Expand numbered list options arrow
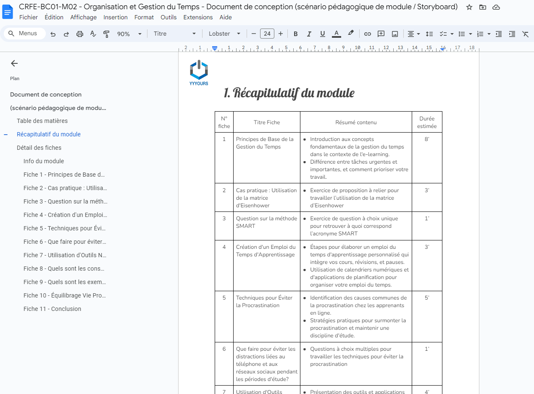Screen dimensions: 534x394 click(x=489, y=34)
